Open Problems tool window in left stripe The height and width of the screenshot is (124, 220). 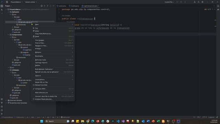point(2,110)
